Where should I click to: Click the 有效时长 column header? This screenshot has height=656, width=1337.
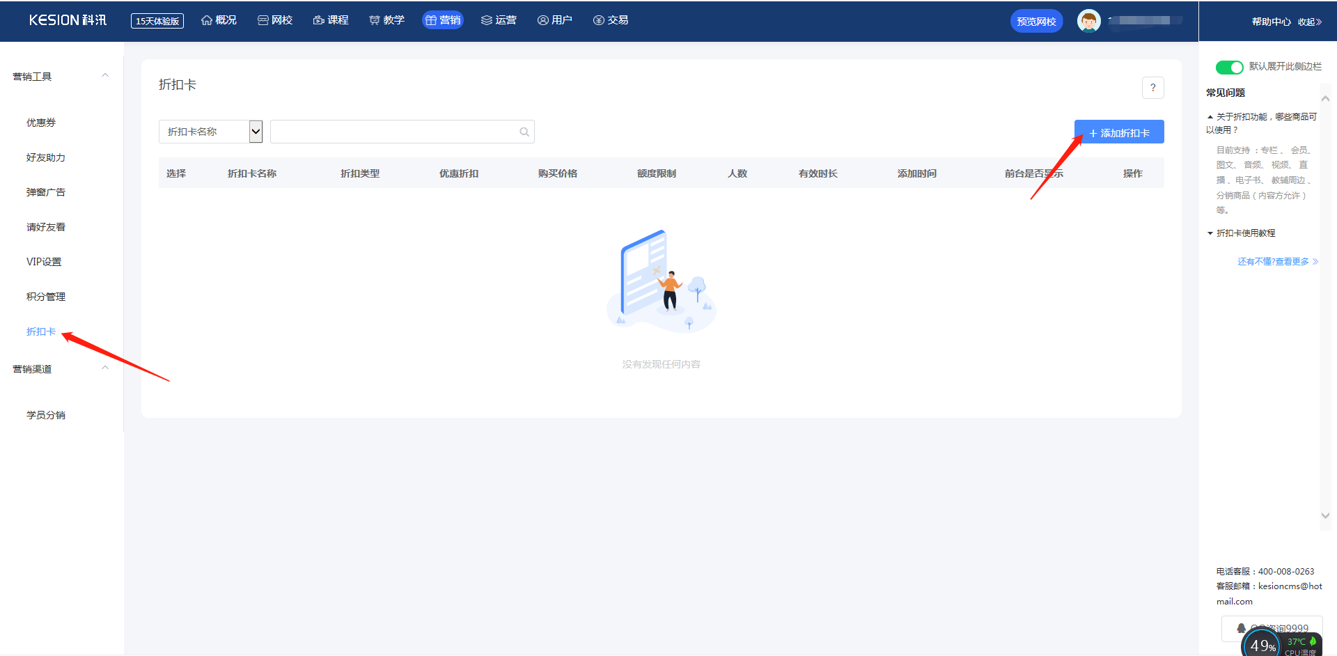(818, 173)
